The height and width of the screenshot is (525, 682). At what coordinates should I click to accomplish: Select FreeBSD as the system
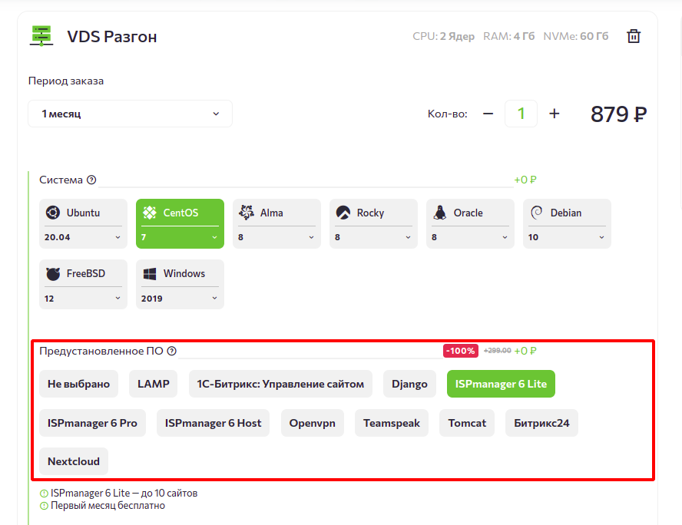pyautogui.click(x=83, y=274)
